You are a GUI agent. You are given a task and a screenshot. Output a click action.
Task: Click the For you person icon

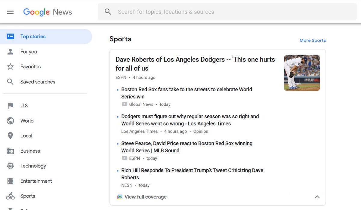(11, 51)
